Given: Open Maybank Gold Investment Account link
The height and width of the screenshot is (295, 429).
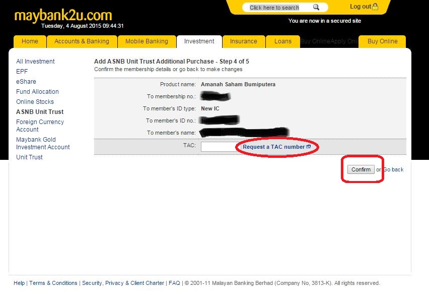Looking at the screenshot, I should coord(43,143).
